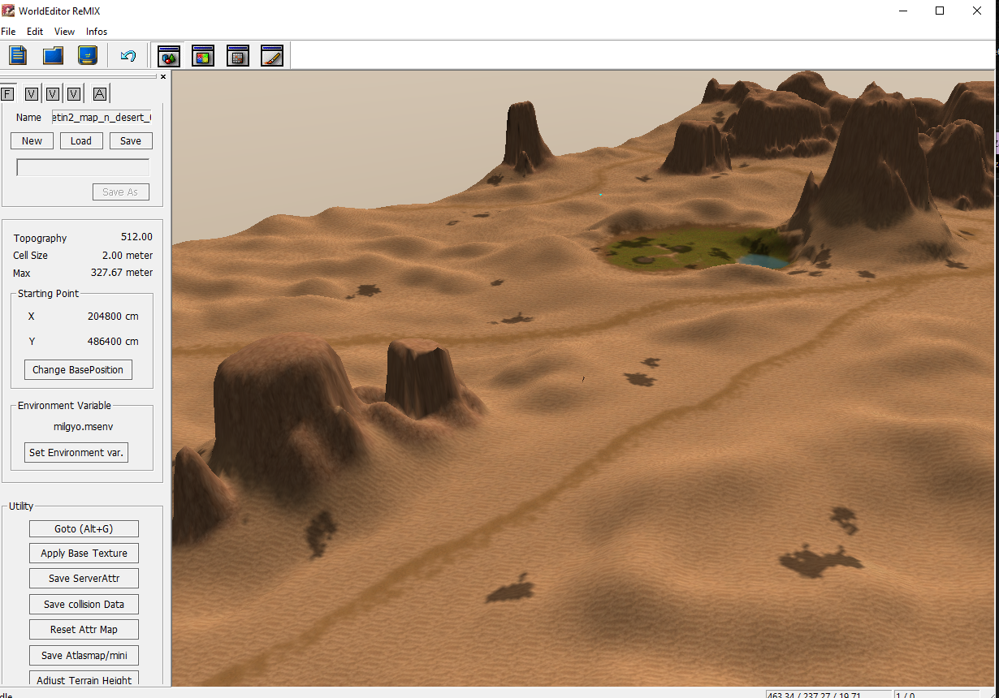Screen dimensions: 999x698
Task: Open the View menu
Action: click(64, 32)
